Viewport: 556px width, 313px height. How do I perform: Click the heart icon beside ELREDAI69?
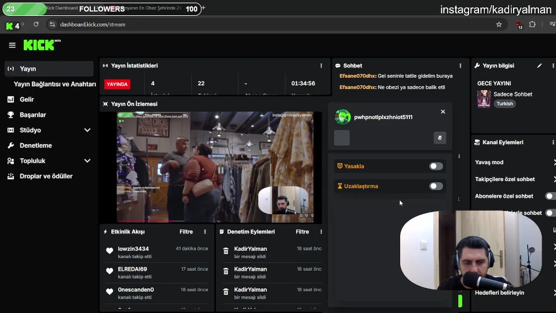tap(109, 271)
